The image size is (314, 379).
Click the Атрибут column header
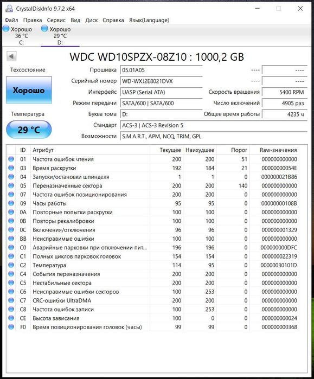pyautogui.click(x=90, y=150)
